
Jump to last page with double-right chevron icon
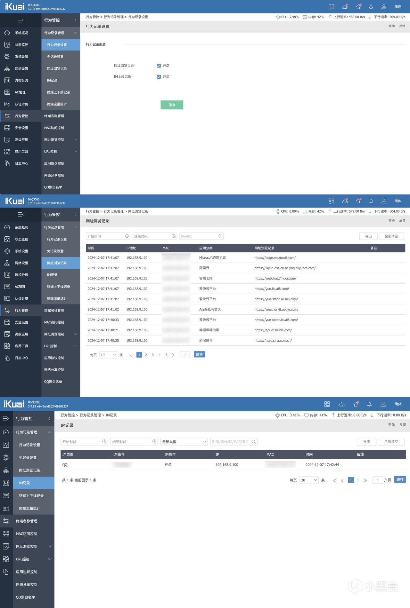click(365, 480)
